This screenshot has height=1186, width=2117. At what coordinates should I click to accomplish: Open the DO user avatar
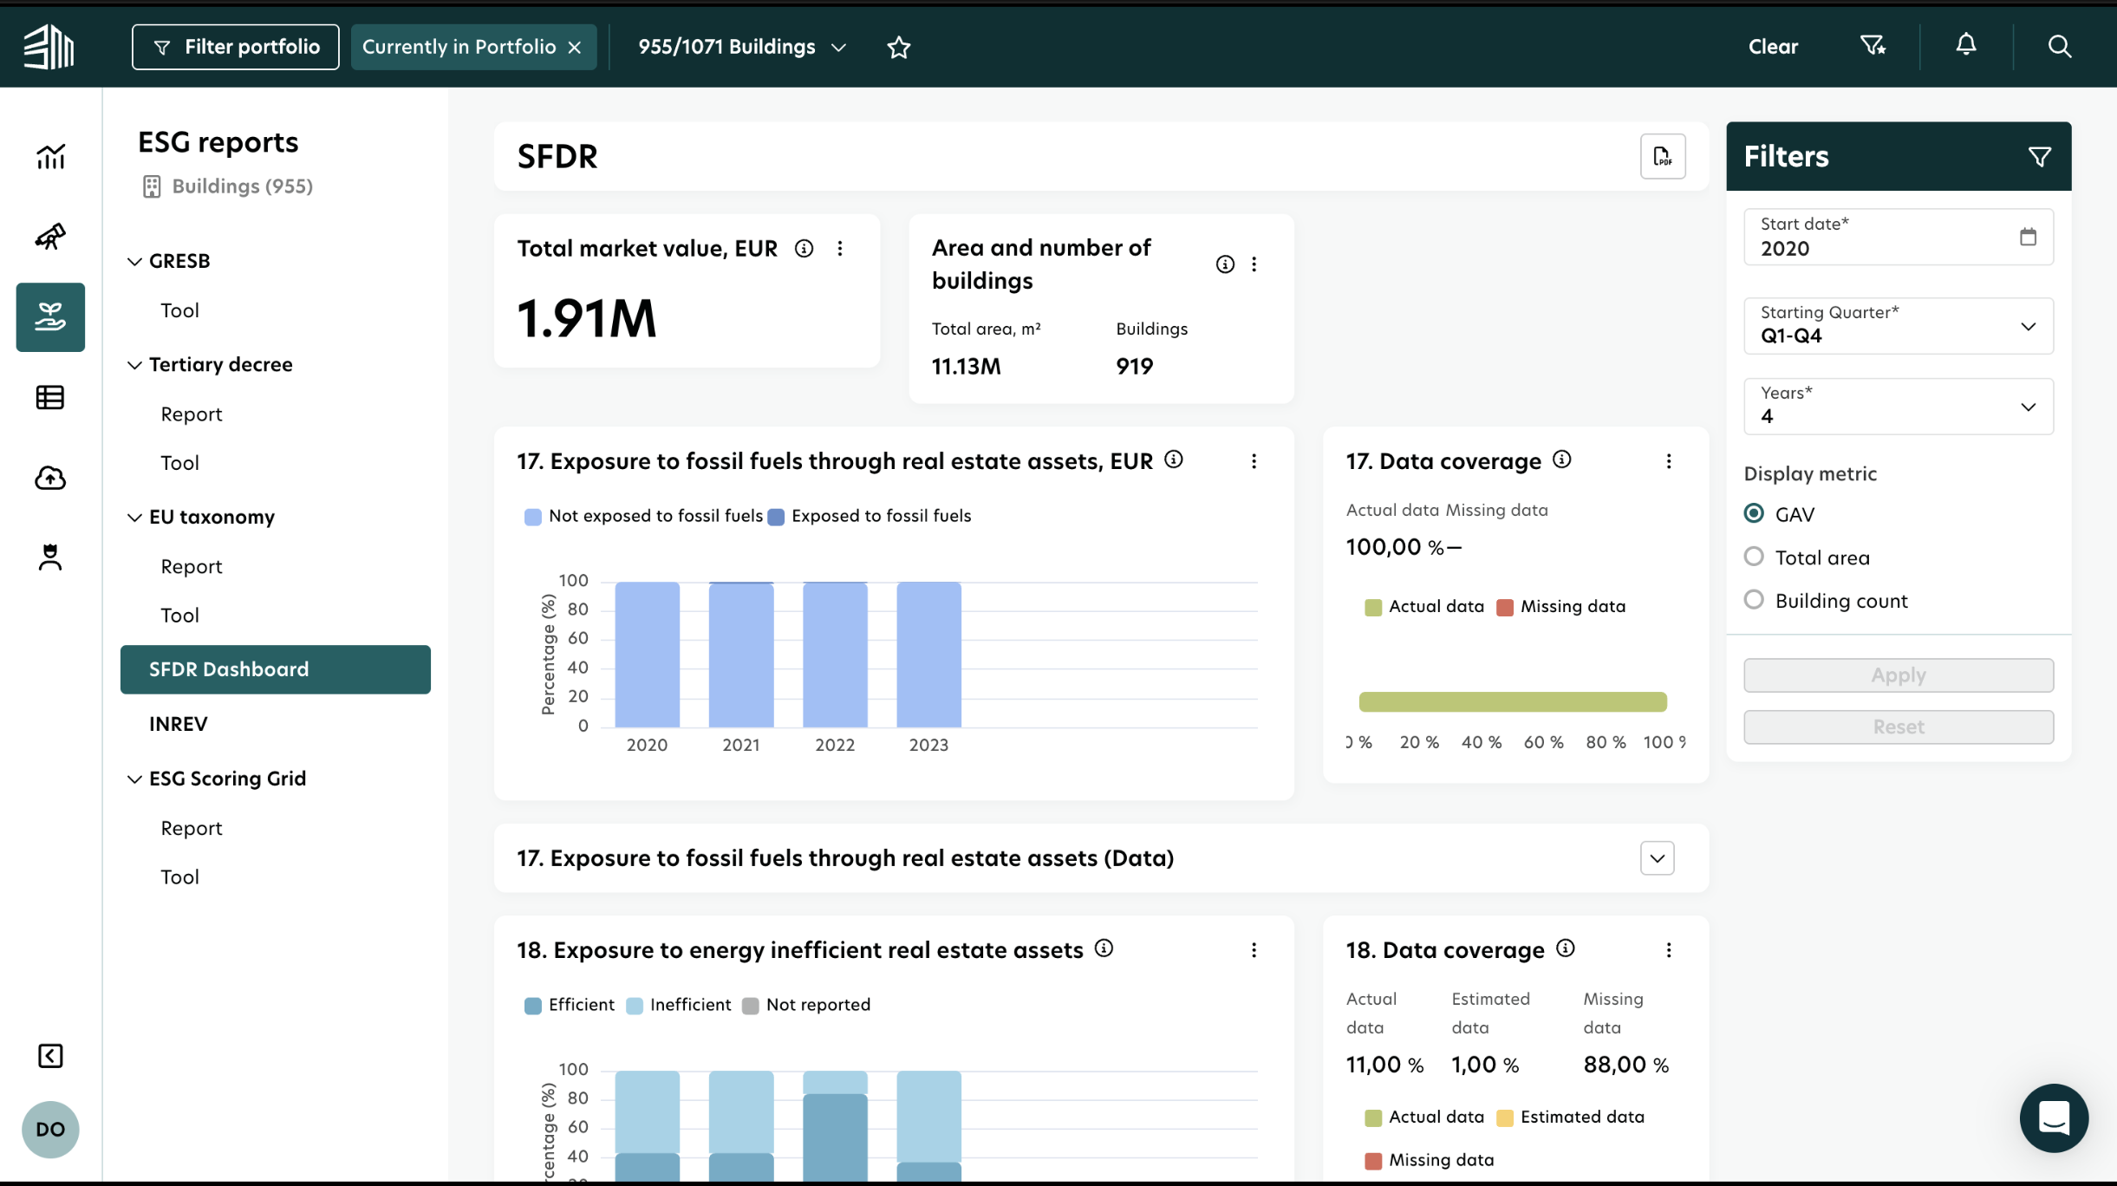coord(50,1129)
